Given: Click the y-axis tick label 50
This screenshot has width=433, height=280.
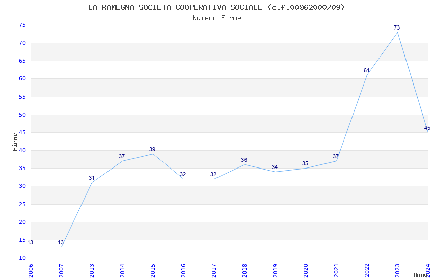Looking at the screenshot, I should (x=22, y=115).
